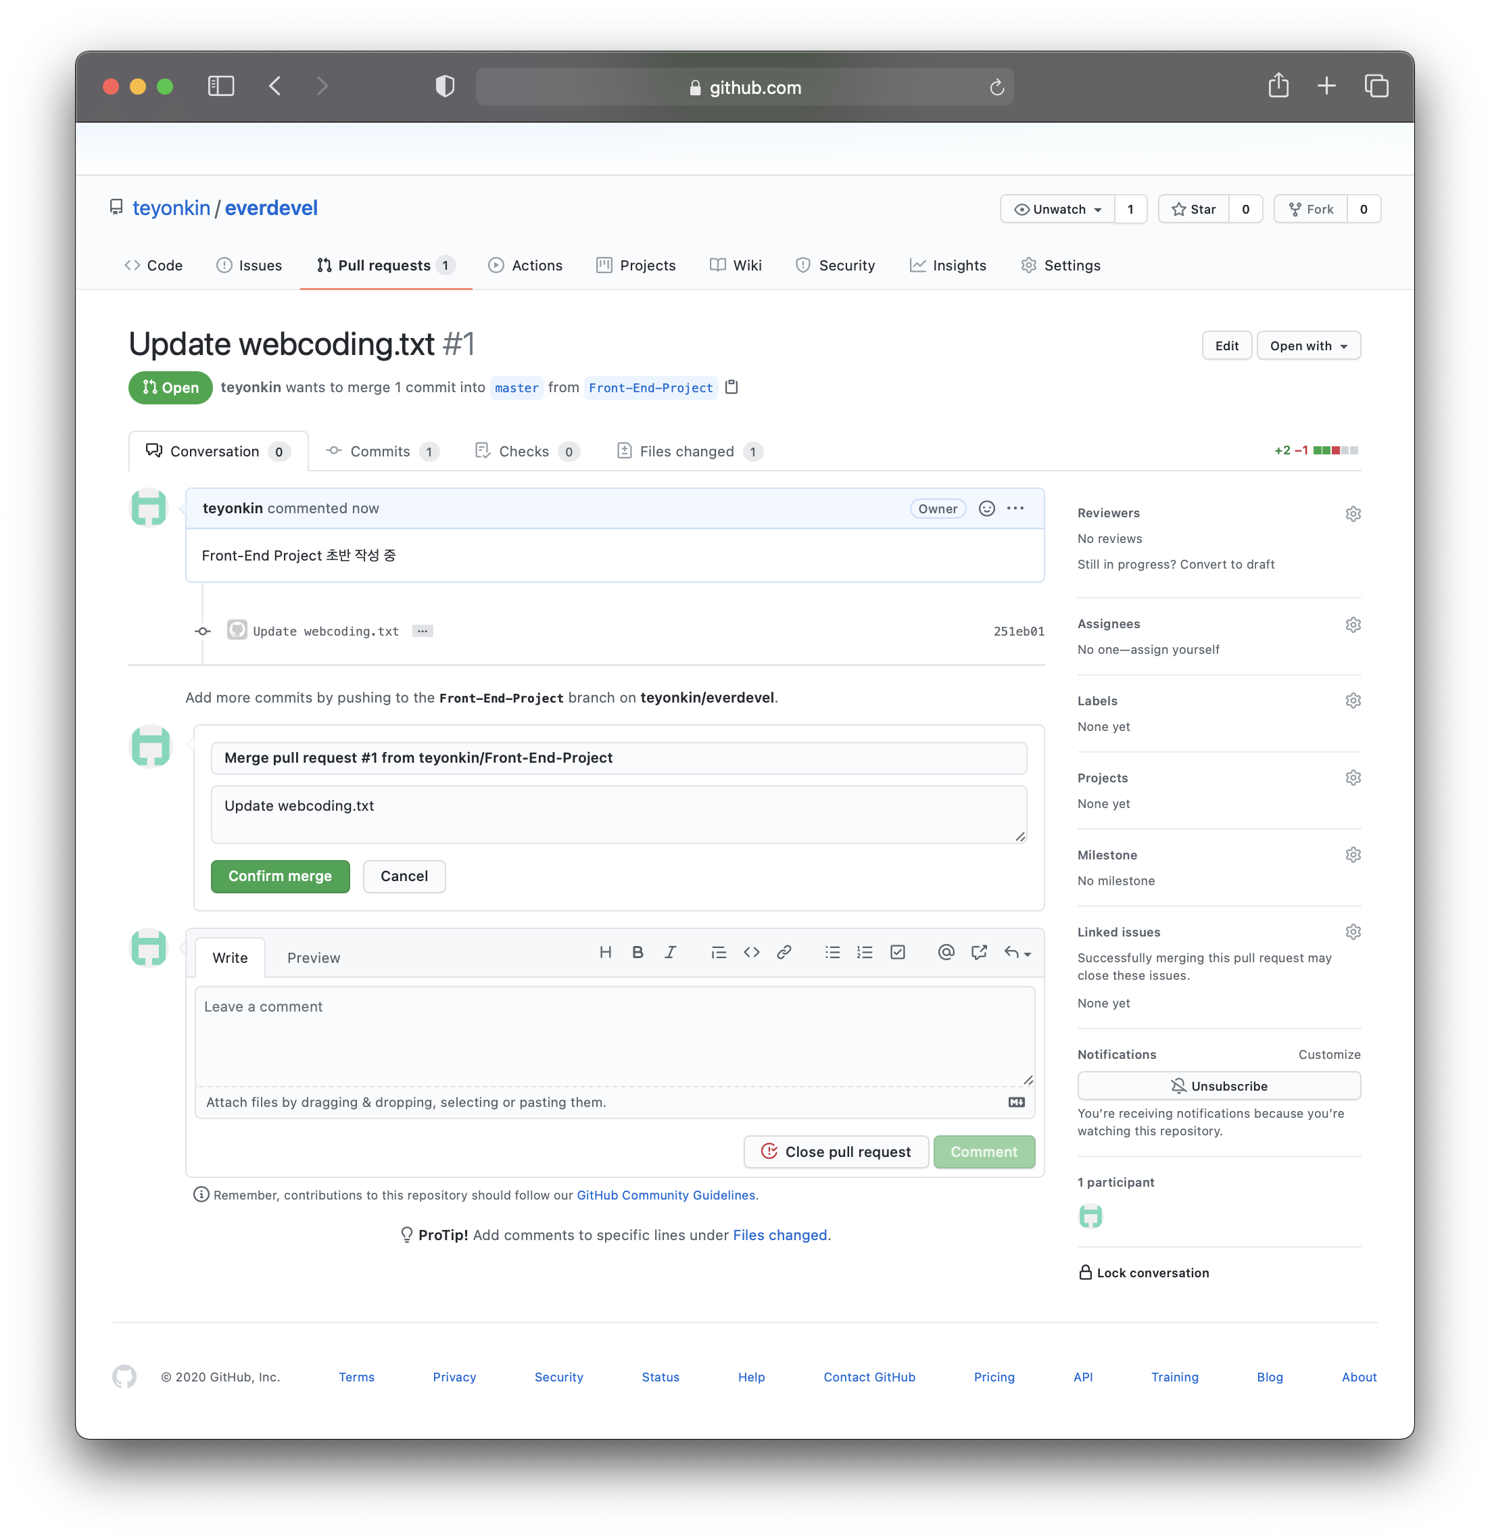The image size is (1490, 1539).
Task: Add a numbered list in the comment toolbar
Action: coord(865,951)
